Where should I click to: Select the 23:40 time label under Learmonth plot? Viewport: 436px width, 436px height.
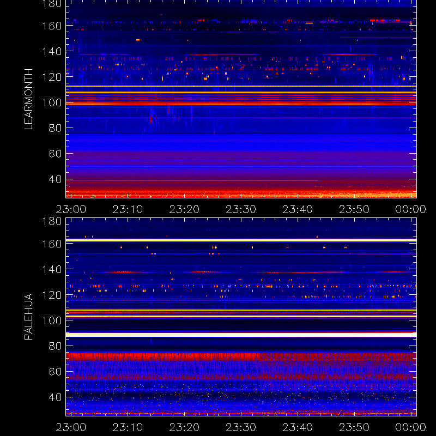[298, 209]
